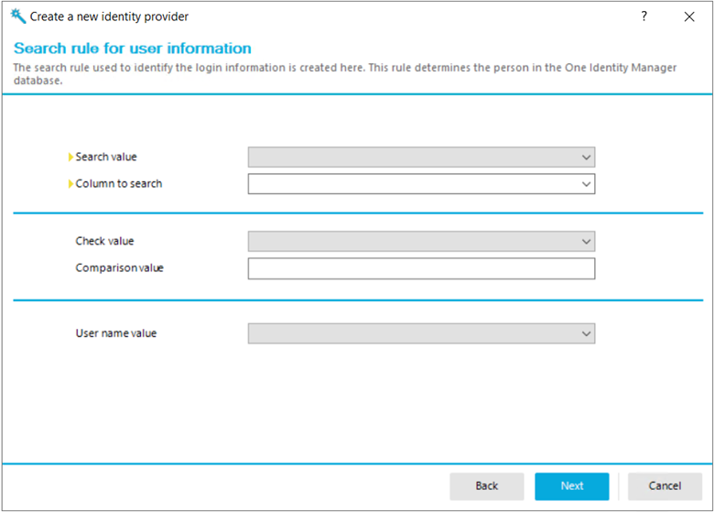The image size is (714, 512).
Task: Click into the Comparison value field
Action: click(x=421, y=268)
